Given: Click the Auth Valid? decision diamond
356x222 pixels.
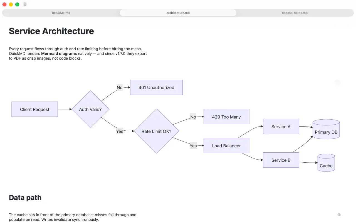Looking at the screenshot, I should (x=90, y=109).
